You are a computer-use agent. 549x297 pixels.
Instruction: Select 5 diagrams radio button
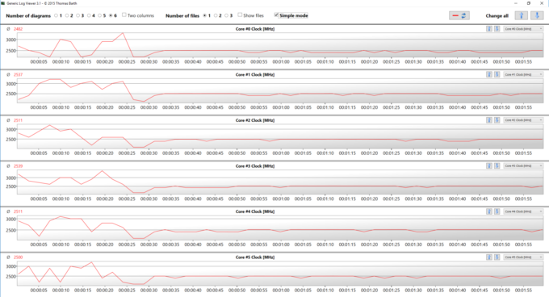click(x=100, y=16)
